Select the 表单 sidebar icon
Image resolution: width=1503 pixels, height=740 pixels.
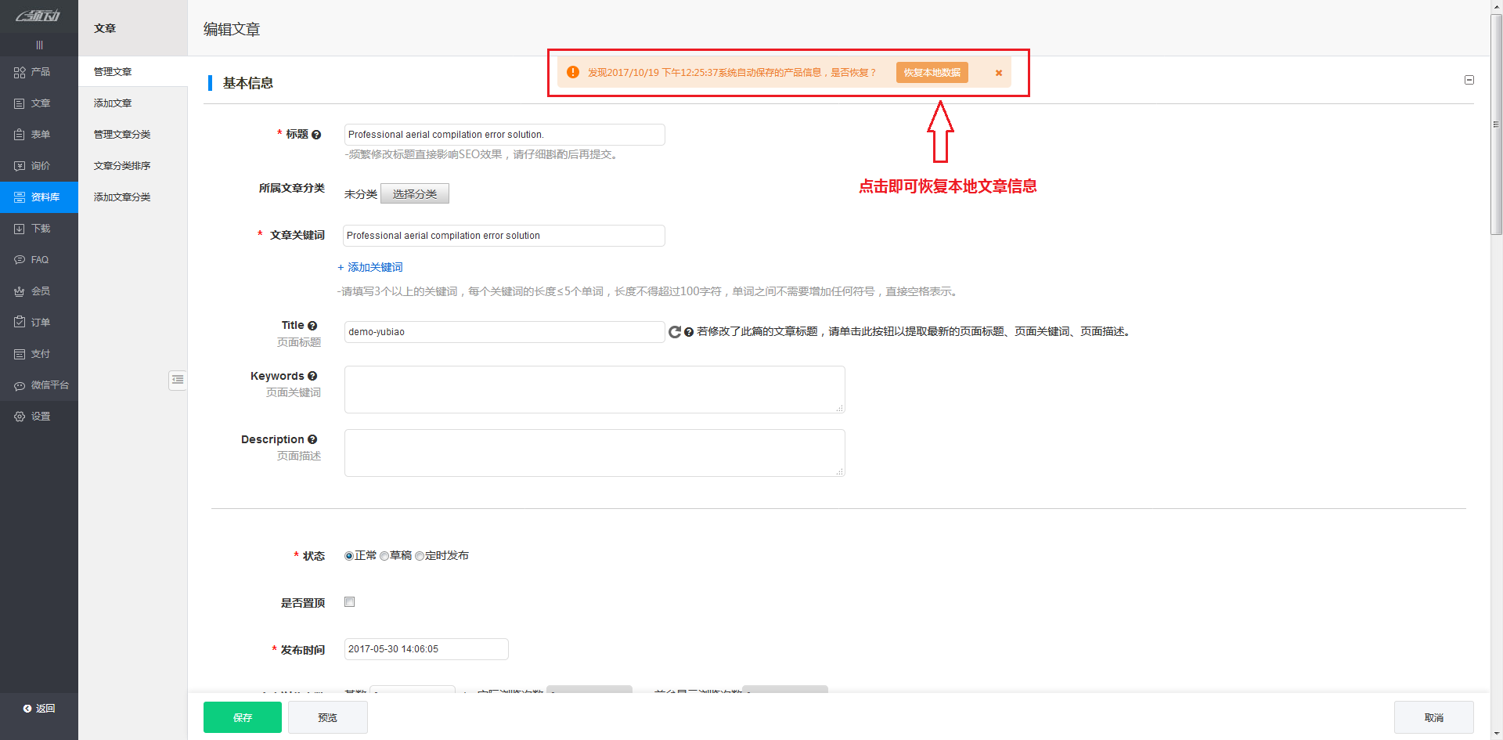tap(39, 134)
